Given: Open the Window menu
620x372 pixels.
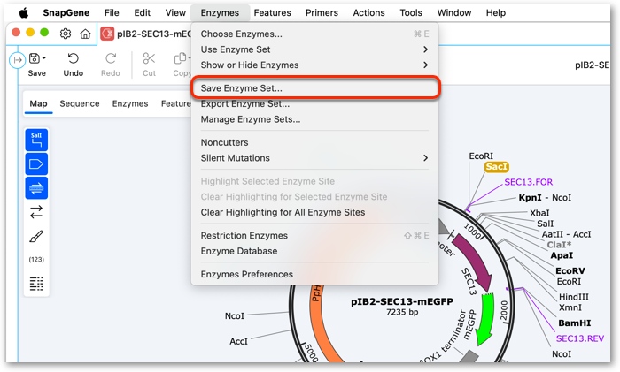Looking at the screenshot, I should coord(453,13).
